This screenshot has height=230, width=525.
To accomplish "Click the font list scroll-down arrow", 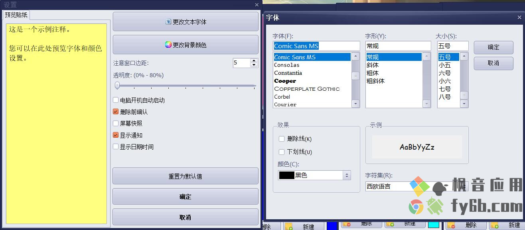I will 355,104.
